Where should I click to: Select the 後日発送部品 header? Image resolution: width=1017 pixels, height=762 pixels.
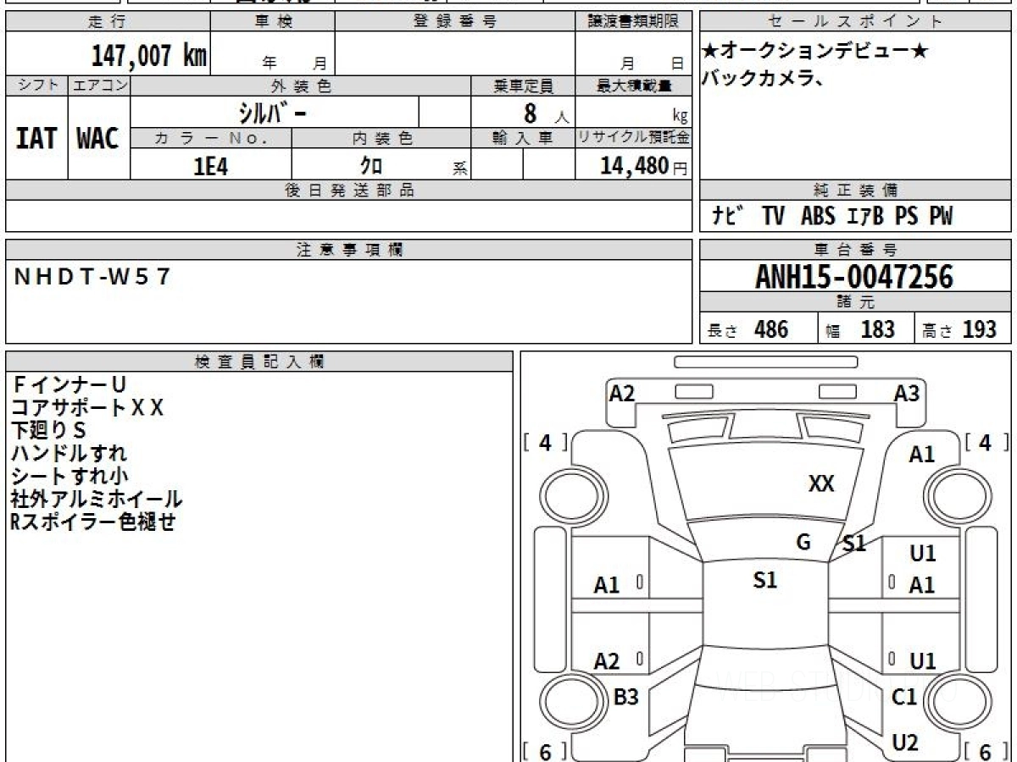click(x=349, y=190)
